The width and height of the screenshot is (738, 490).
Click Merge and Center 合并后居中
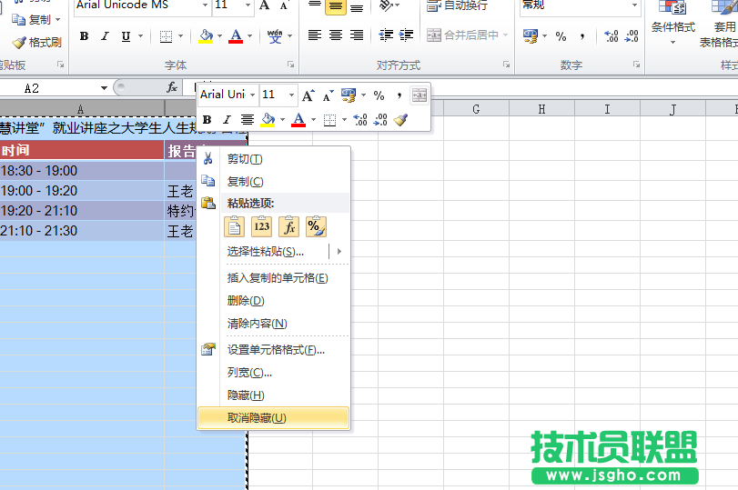coord(462,35)
